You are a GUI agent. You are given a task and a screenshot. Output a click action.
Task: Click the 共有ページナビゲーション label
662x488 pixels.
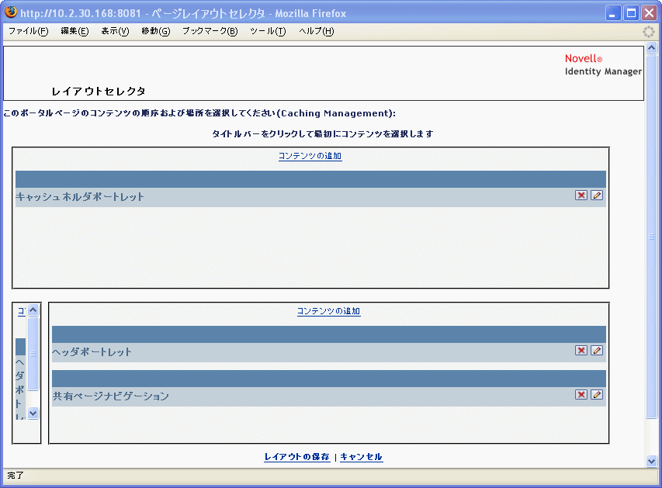[111, 396]
